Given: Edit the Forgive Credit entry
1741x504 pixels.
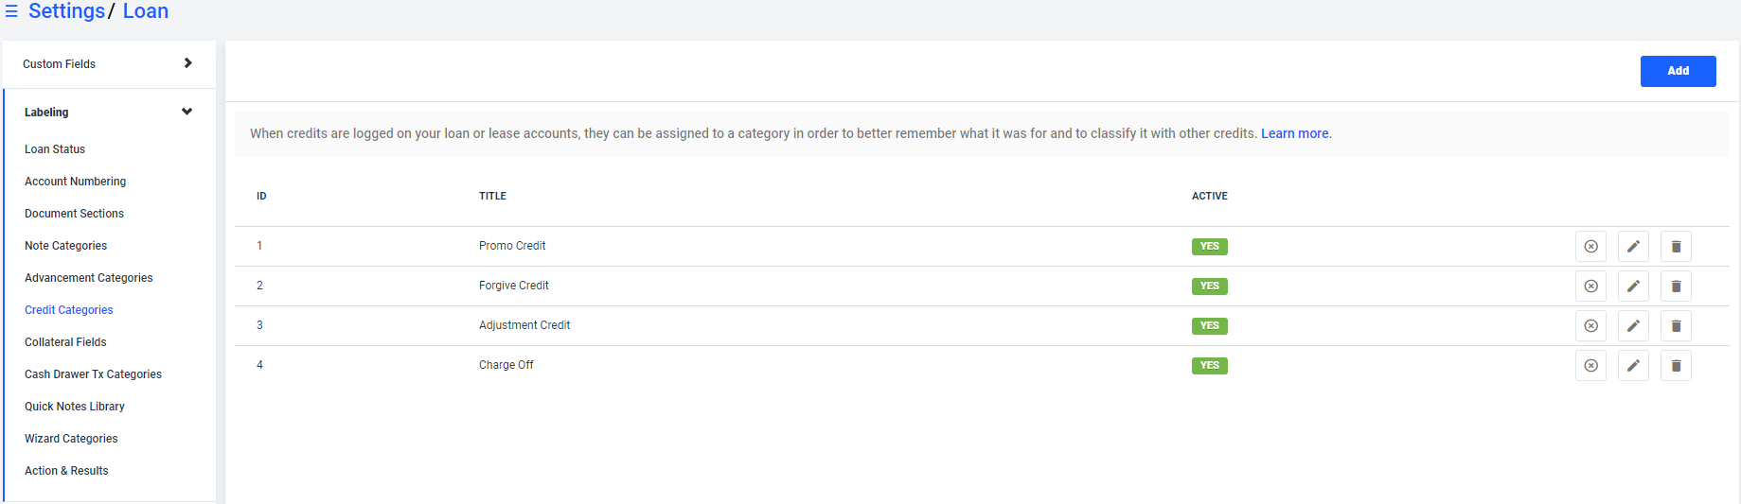Looking at the screenshot, I should [x=1633, y=287].
